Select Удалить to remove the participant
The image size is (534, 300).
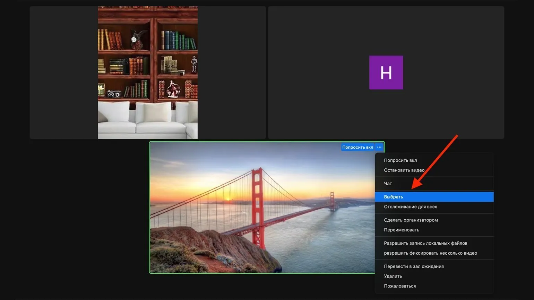pos(393,276)
